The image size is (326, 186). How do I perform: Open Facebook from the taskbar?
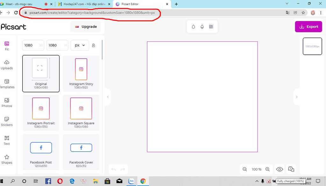[48, 181]
